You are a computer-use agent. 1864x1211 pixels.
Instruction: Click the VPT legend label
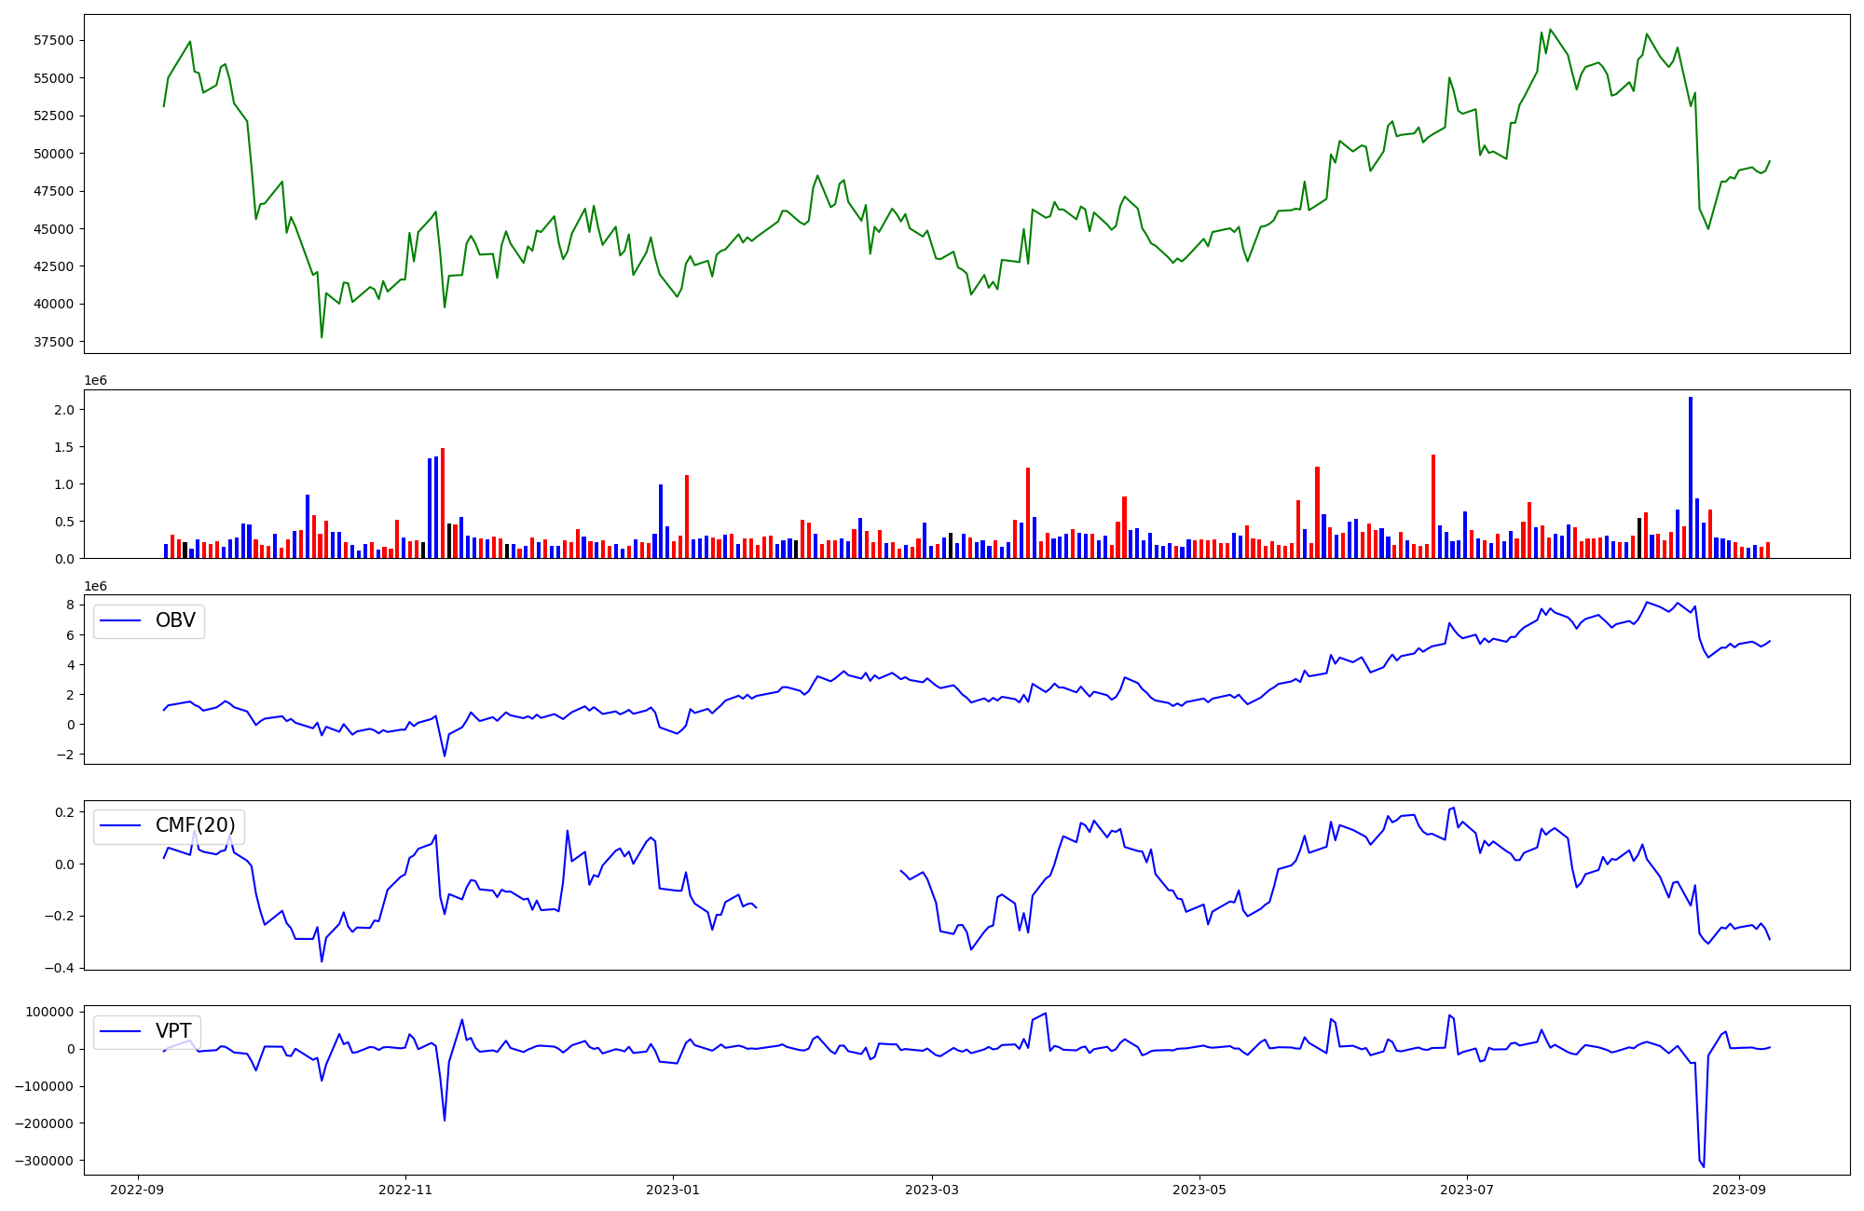173,1030
